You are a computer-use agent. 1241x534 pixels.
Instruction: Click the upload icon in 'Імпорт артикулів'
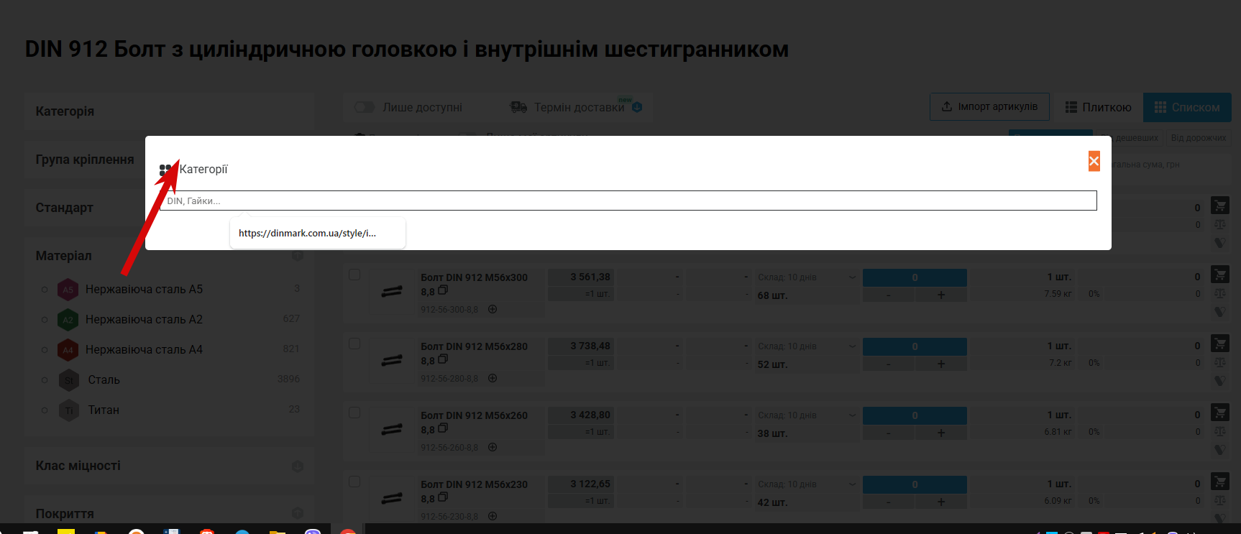click(x=947, y=106)
